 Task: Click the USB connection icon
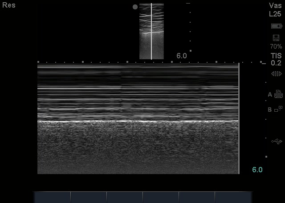click(x=277, y=141)
